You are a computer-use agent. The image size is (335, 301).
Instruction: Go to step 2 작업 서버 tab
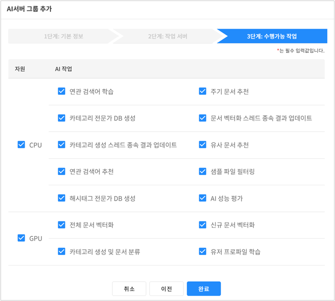click(168, 36)
